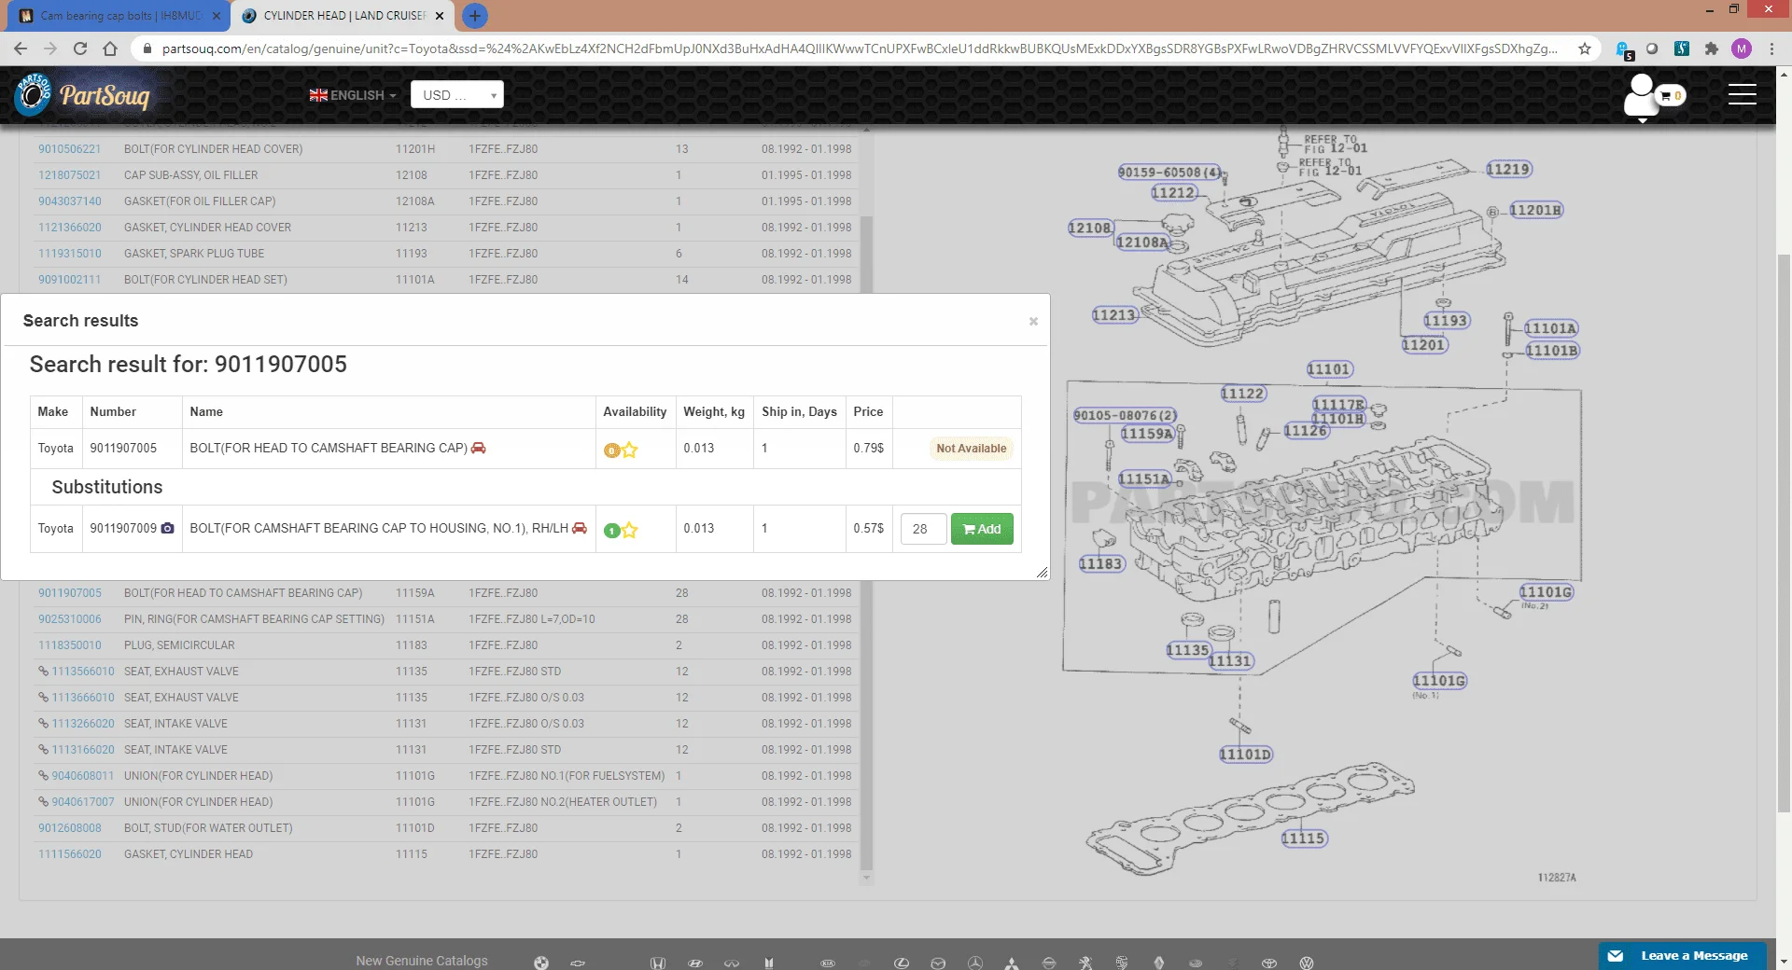1792x970 pixels.
Task: Click the 'New Genuine Catalogs' footer text
Action: (422, 961)
